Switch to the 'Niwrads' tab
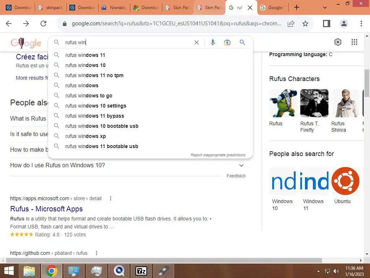 [114, 8]
